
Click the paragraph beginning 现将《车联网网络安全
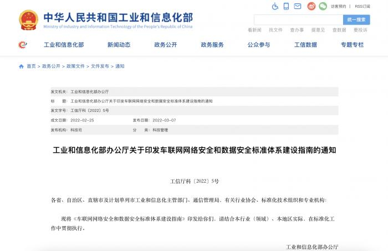coord(193,223)
